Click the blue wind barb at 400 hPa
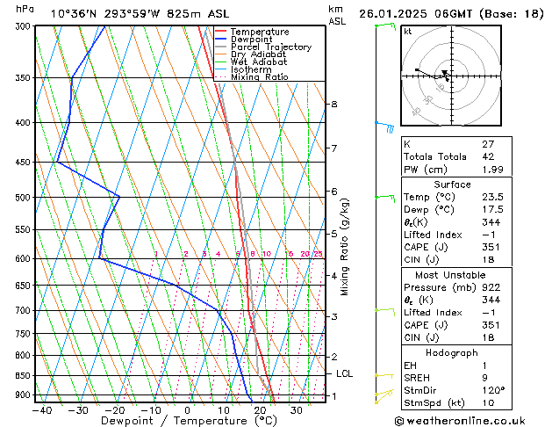552x427 pixels. (x=384, y=127)
